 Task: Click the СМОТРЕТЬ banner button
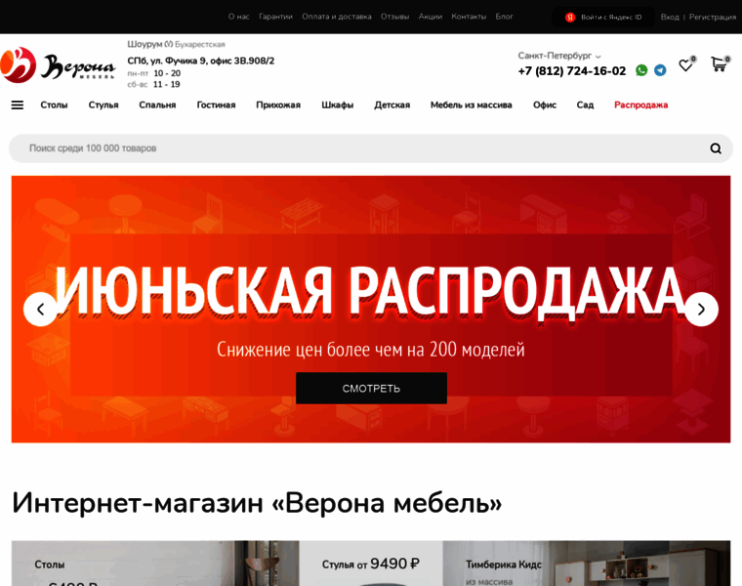pos(371,388)
